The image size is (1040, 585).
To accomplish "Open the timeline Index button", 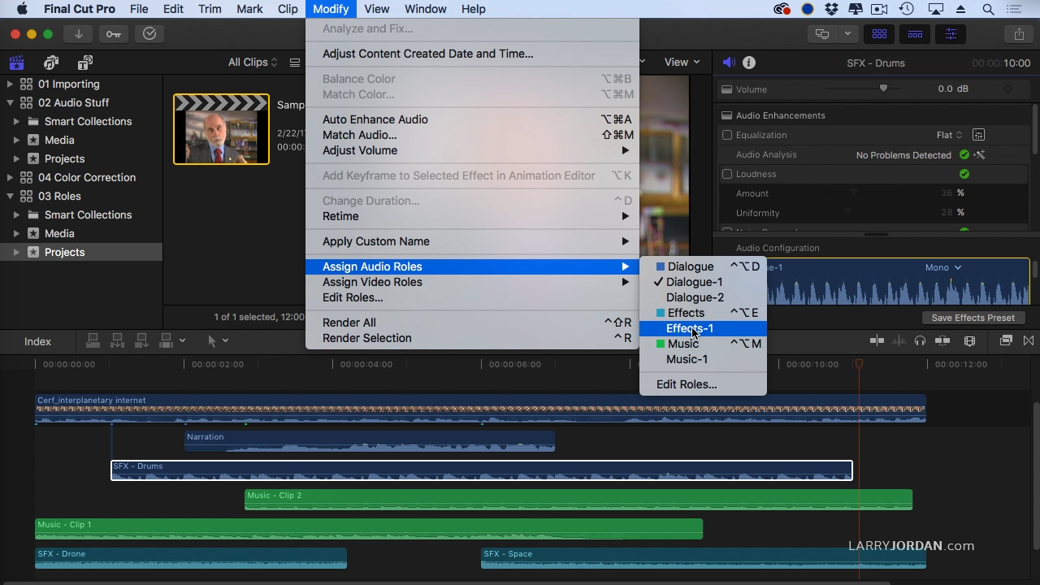I will 37,341.
